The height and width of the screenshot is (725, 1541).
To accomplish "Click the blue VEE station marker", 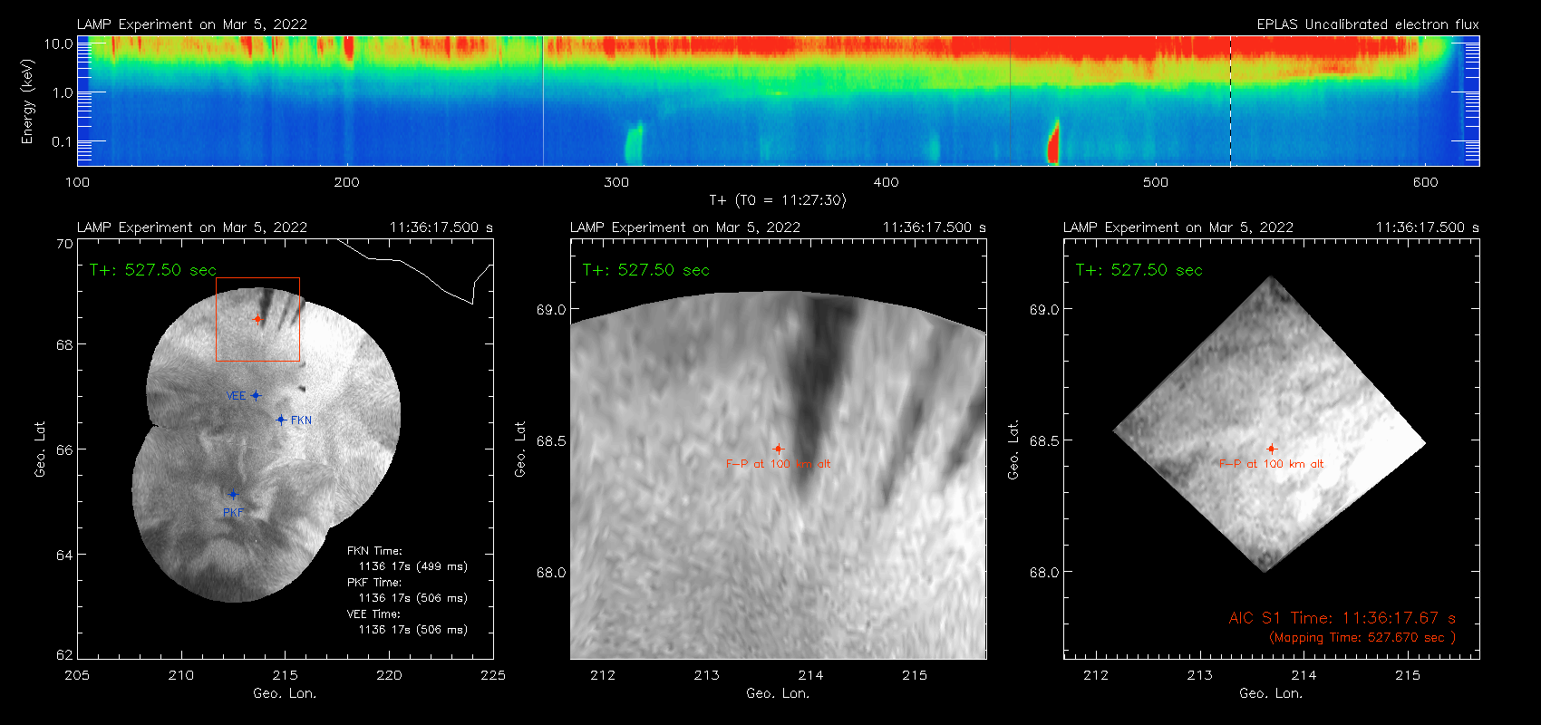I will point(256,395).
